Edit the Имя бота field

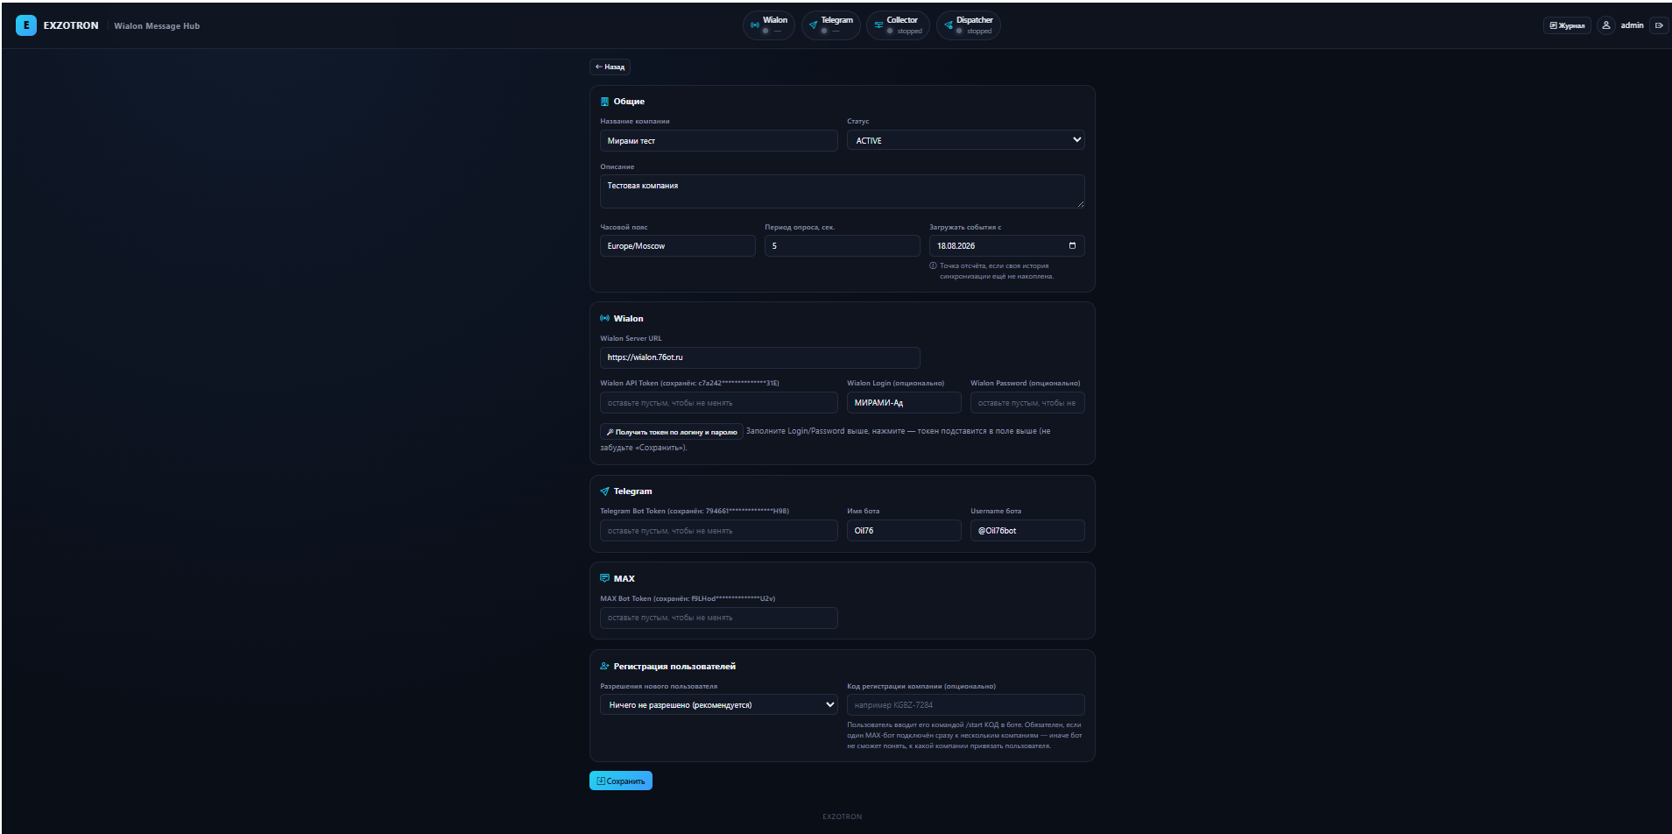tap(904, 531)
